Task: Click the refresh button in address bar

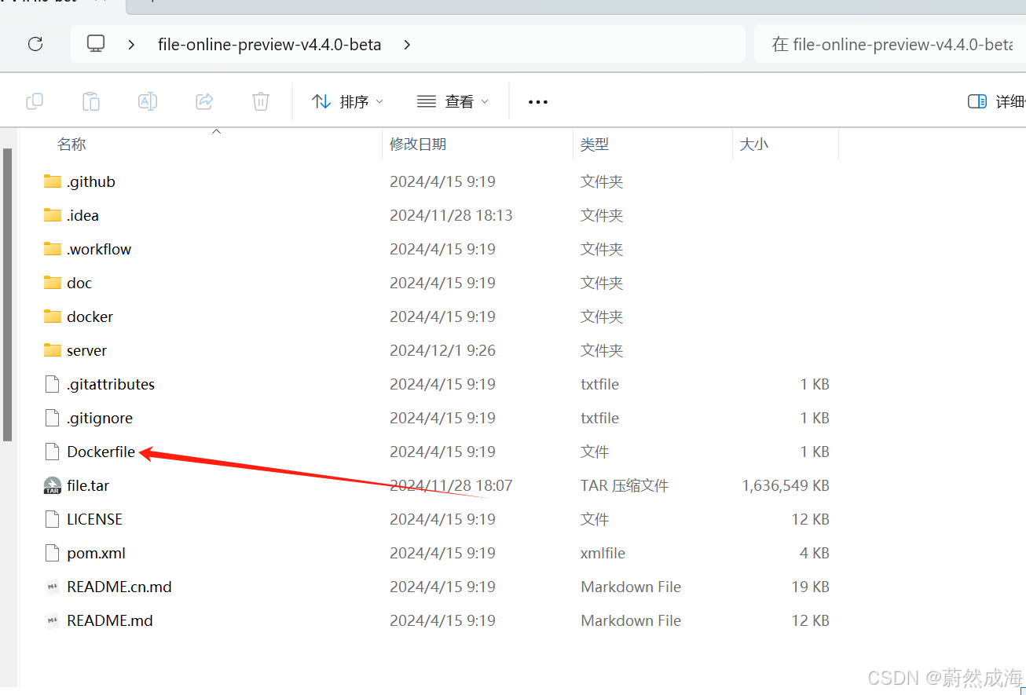Action: point(35,44)
